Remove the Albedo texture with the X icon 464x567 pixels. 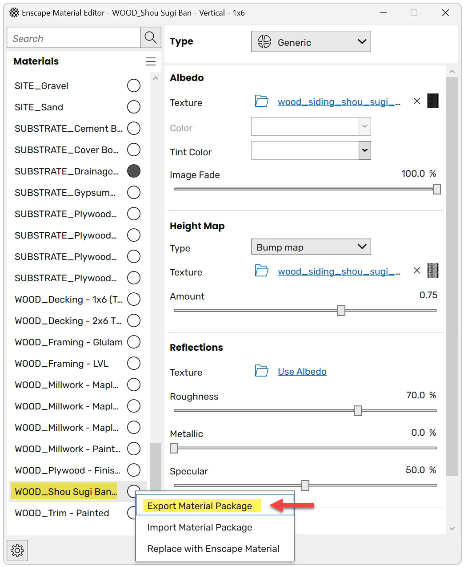(416, 101)
